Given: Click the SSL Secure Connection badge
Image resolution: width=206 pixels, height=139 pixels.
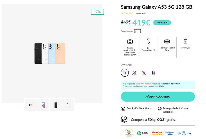Looking at the screenshot, I should click(143, 133).
